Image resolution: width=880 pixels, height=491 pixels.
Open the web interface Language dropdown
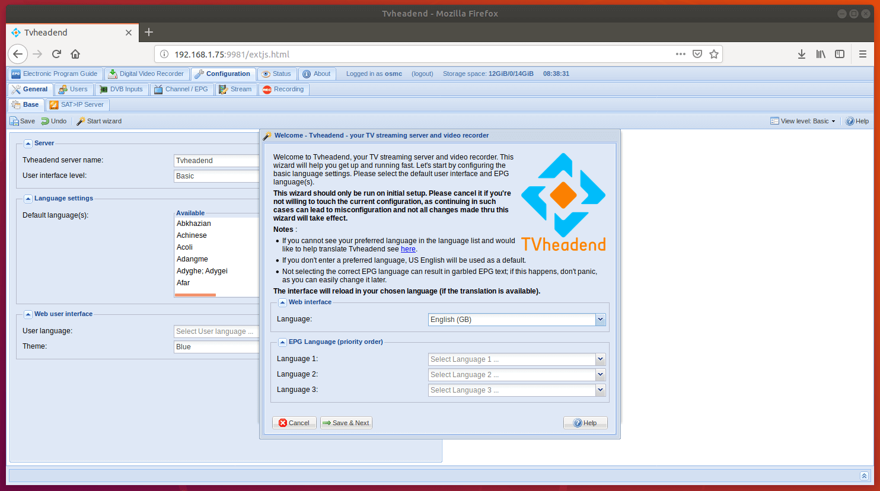point(600,320)
